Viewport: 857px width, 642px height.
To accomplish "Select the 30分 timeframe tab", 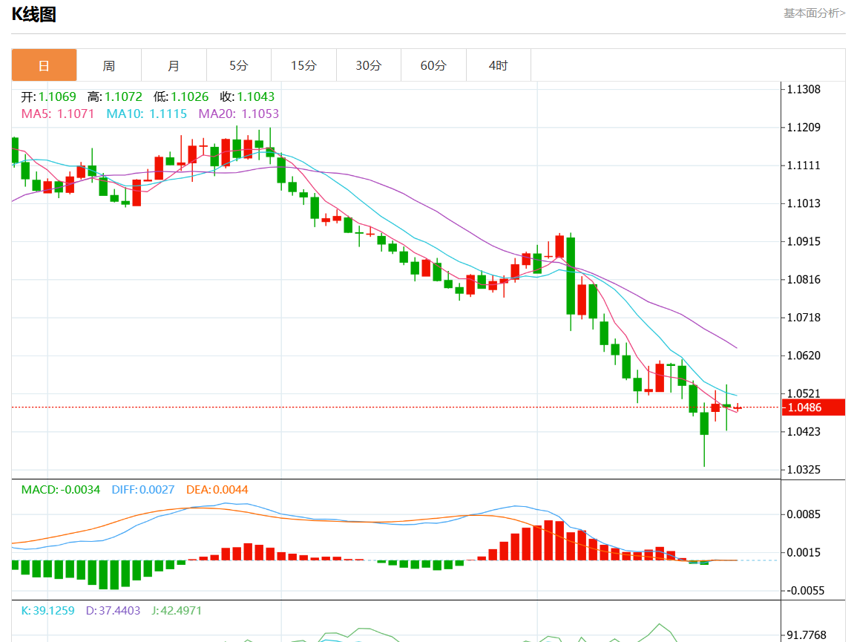I will tap(368, 65).
